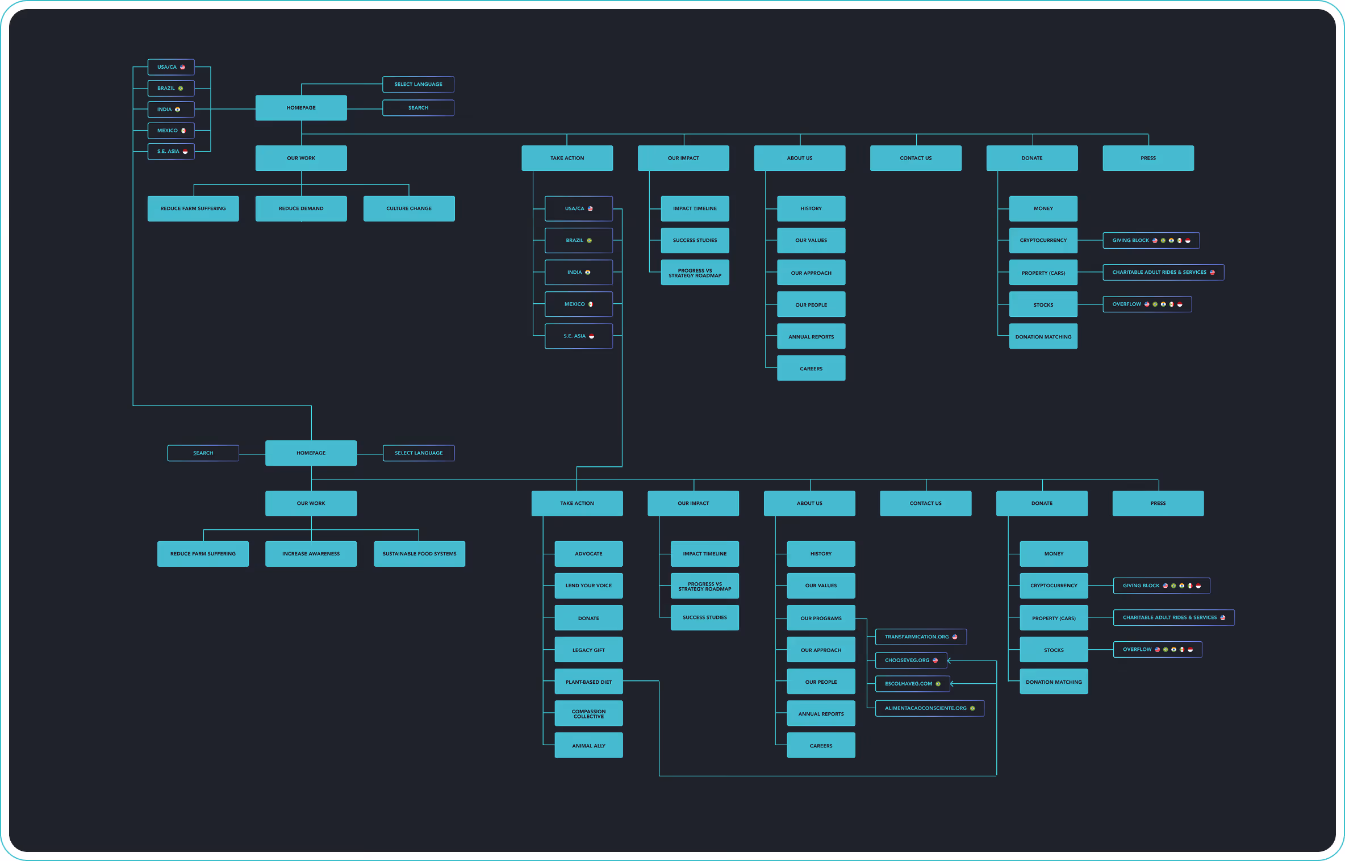Click Success Studies in the bottom sitemap
The width and height of the screenshot is (1345, 861).
coord(705,617)
